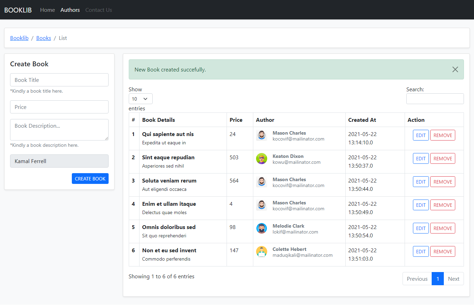Sort by Book Details column header
Viewport: 474px width, 305px height.
(183, 120)
